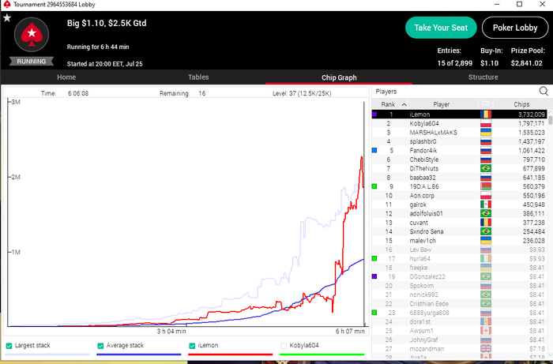Select player splashbr0 row
This screenshot has width=553, height=364.
[460, 141]
